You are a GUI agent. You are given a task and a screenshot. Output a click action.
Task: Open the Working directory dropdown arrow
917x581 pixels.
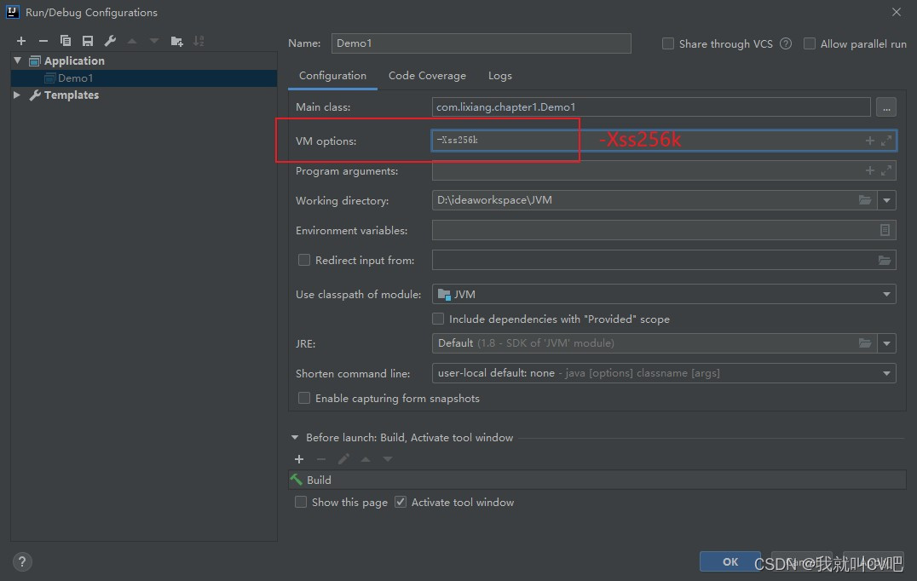(886, 200)
